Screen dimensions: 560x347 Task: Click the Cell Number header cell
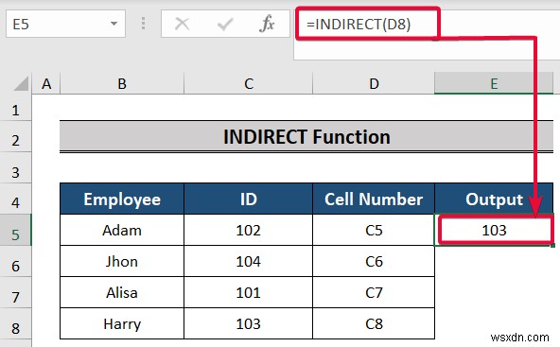(x=374, y=199)
